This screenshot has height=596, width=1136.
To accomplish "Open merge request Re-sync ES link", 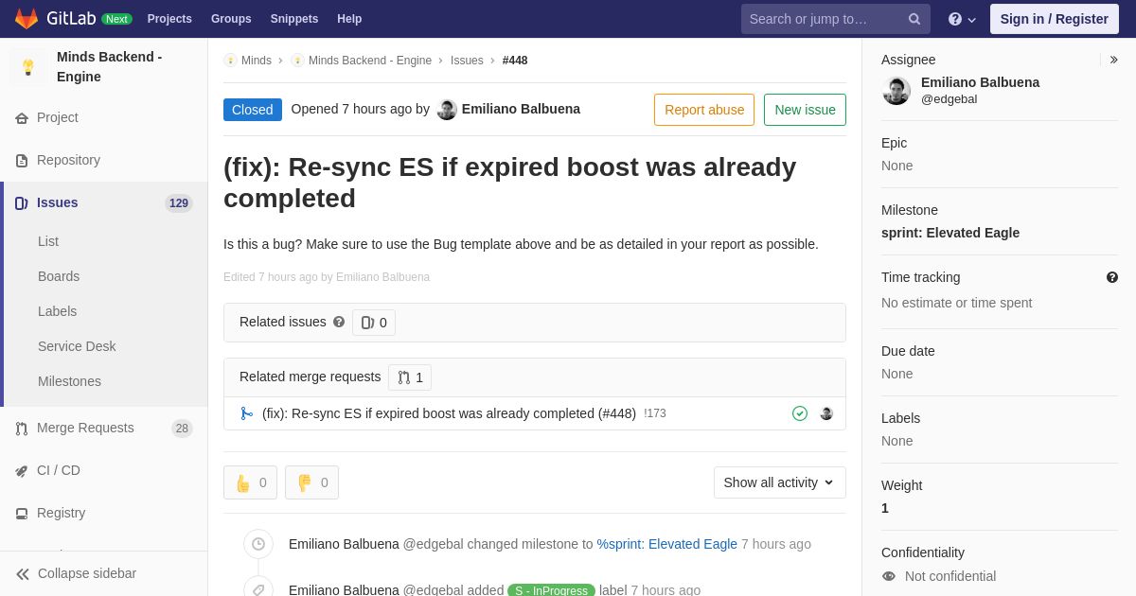I will [449, 413].
